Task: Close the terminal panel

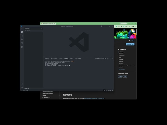Action: [x=112, y=58]
